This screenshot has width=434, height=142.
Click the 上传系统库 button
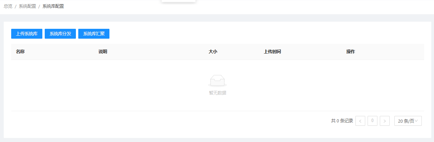pyautogui.click(x=27, y=34)
